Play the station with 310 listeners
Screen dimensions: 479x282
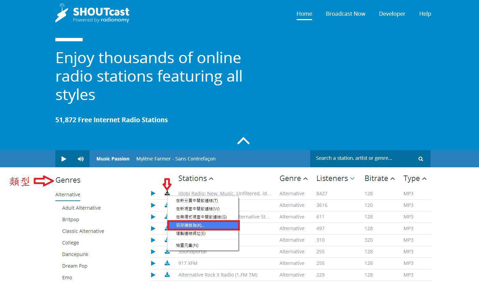(x=153, y=240)
